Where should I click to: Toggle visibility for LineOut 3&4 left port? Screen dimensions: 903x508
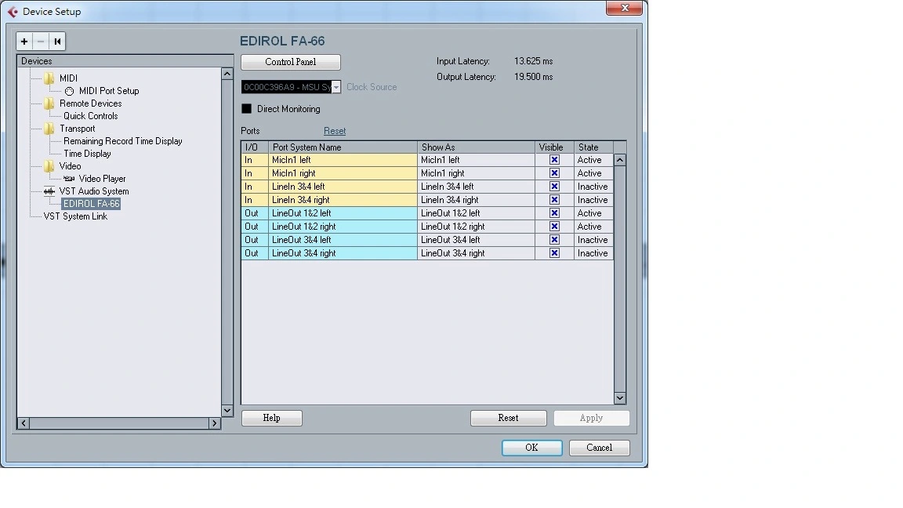click(554, 240)
